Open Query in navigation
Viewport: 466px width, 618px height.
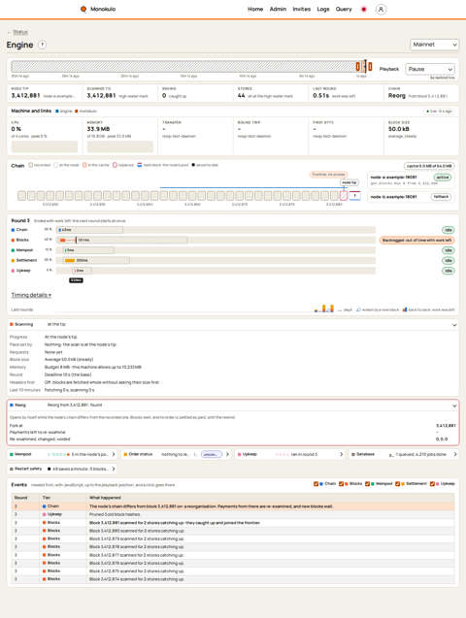point(344,9)
